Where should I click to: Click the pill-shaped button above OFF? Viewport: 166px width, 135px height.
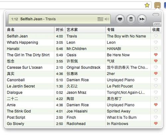point(156,15)
